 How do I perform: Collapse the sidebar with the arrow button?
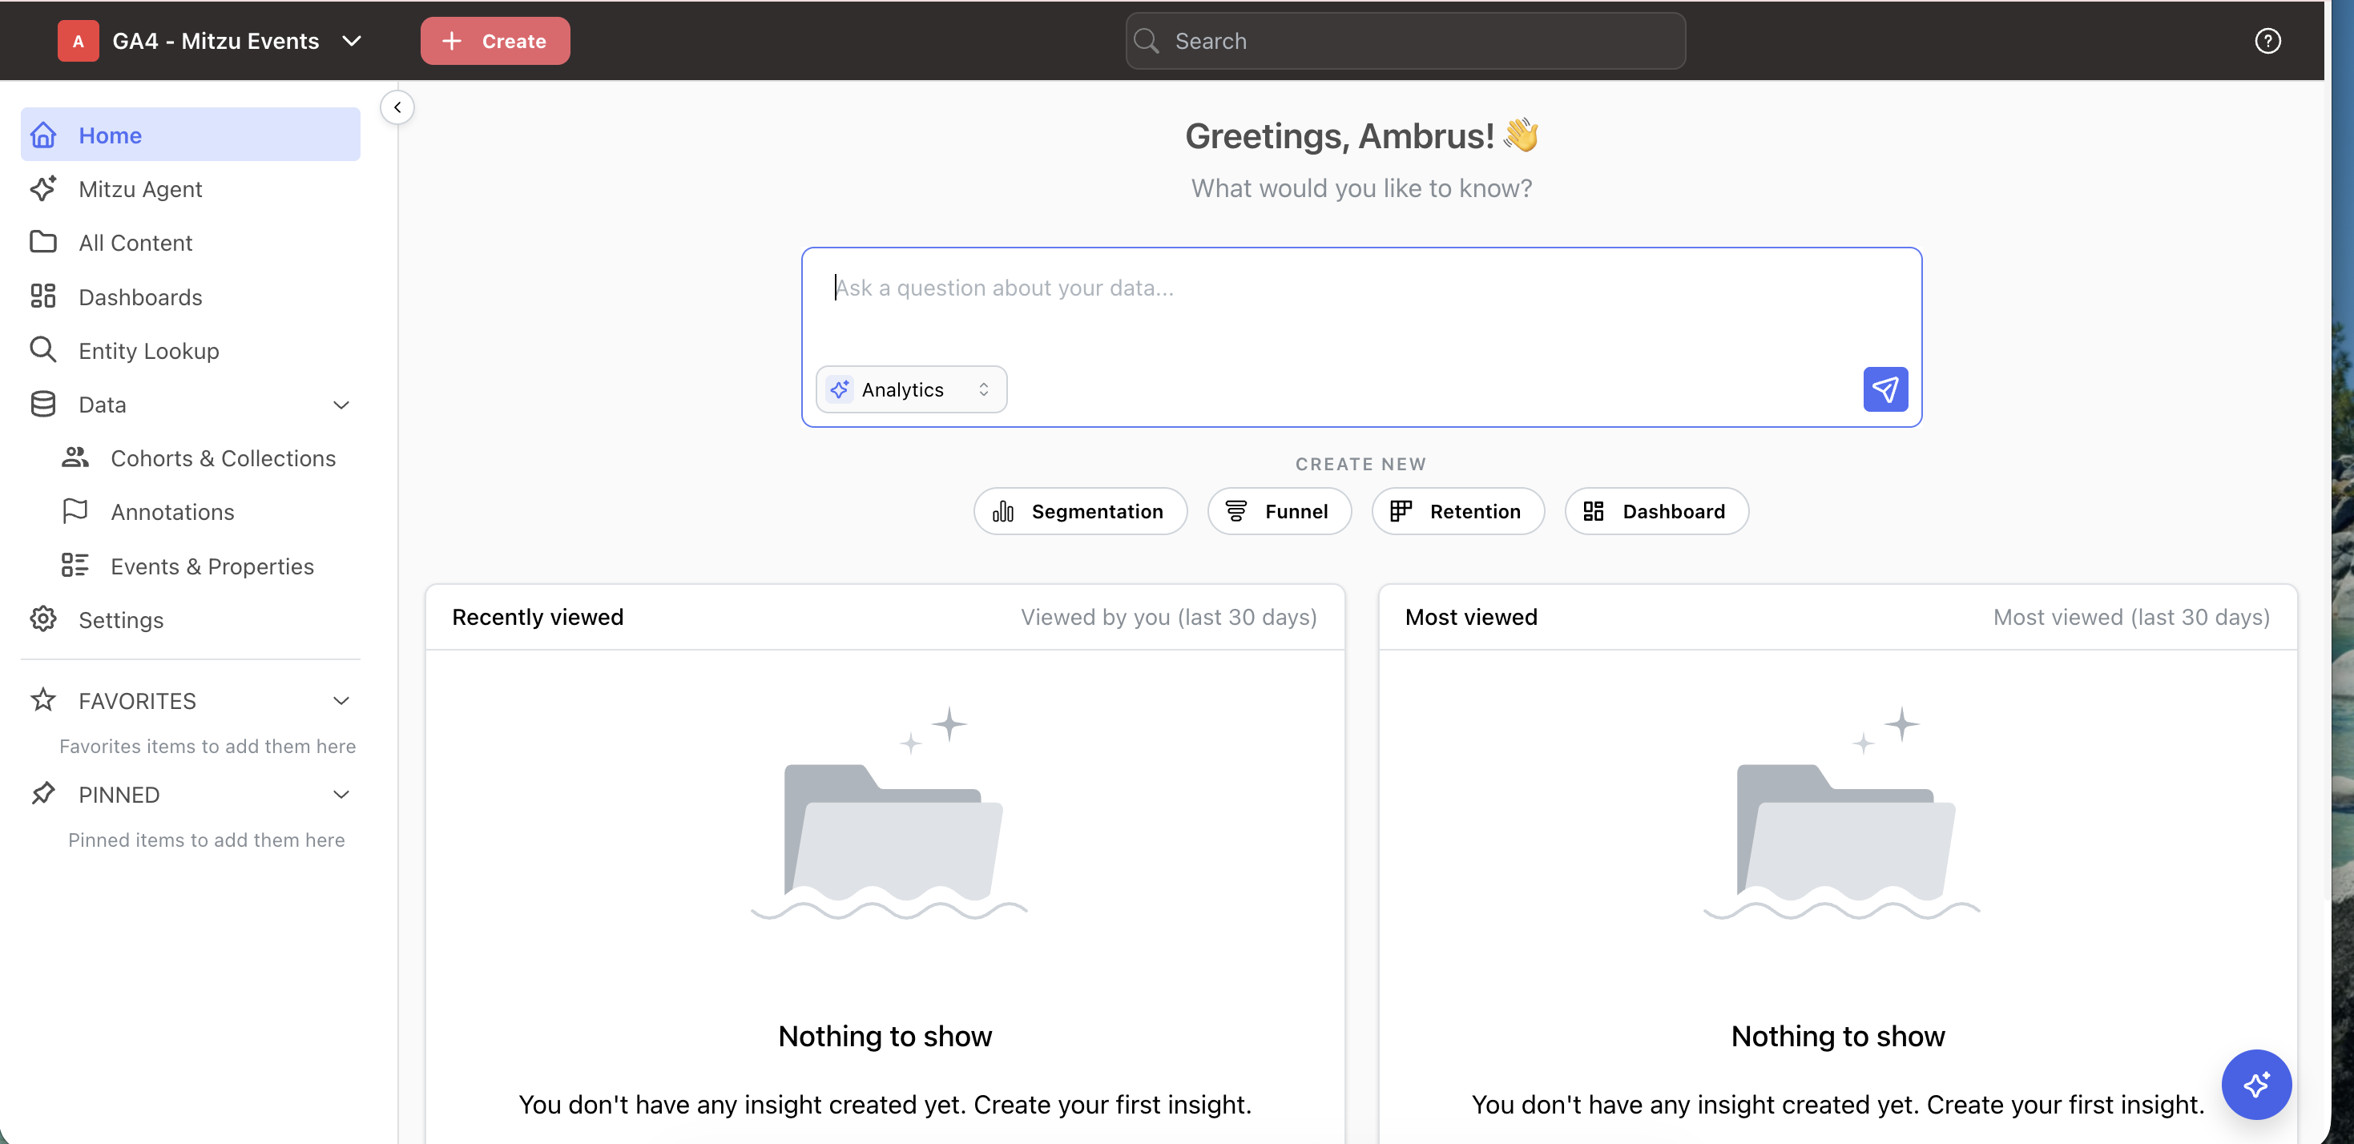coord(397,108)
